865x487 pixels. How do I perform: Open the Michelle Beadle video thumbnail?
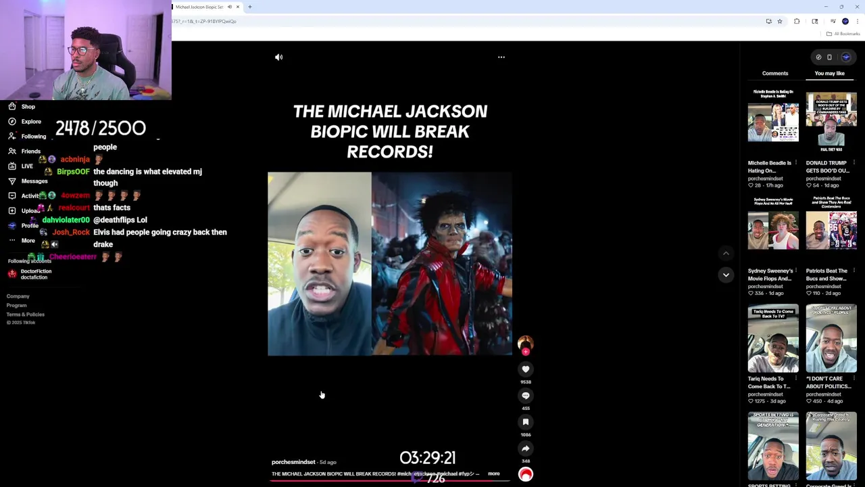coord(773,122)
